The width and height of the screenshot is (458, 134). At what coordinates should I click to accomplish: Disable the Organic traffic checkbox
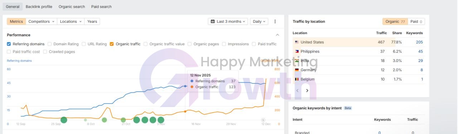pos(112,44)
